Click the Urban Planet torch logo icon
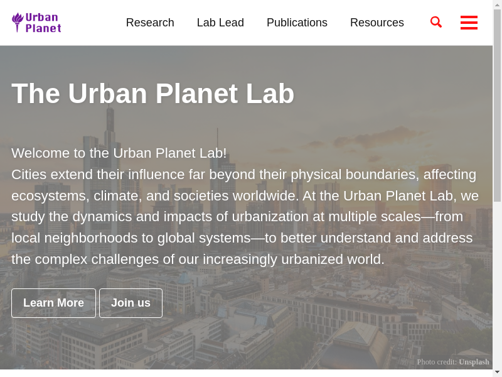The height and width of the screenshot is (377, 502). 18,22
